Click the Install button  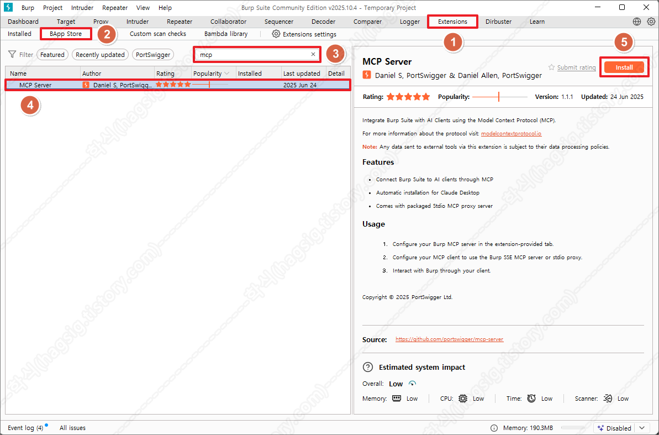pos(624,67)
